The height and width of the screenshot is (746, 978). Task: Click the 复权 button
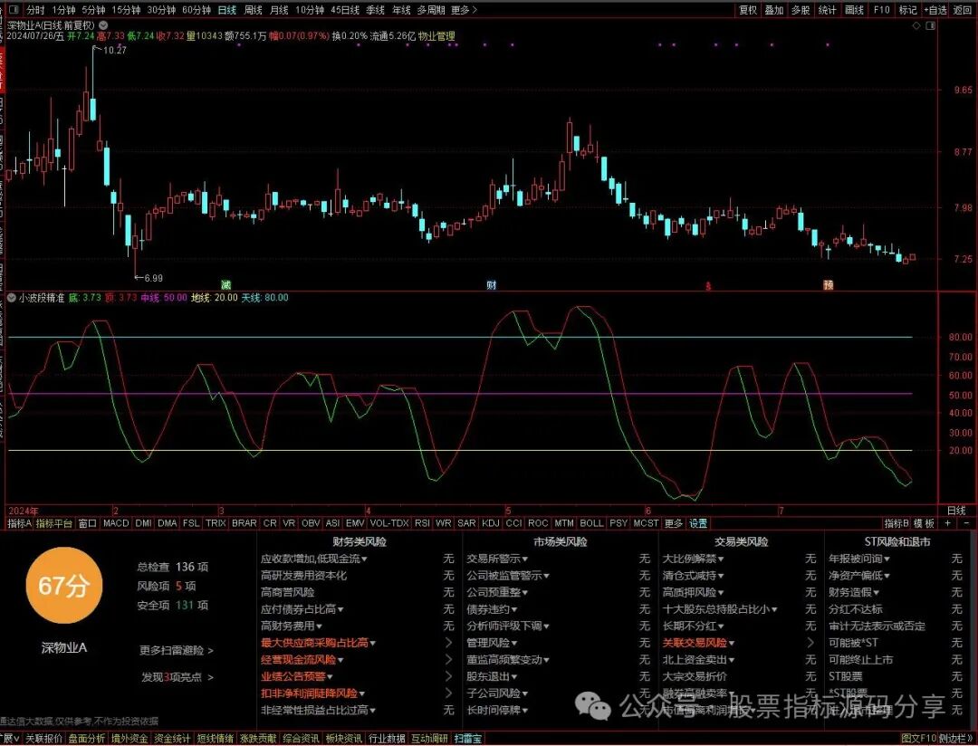(x=748, y=10)
